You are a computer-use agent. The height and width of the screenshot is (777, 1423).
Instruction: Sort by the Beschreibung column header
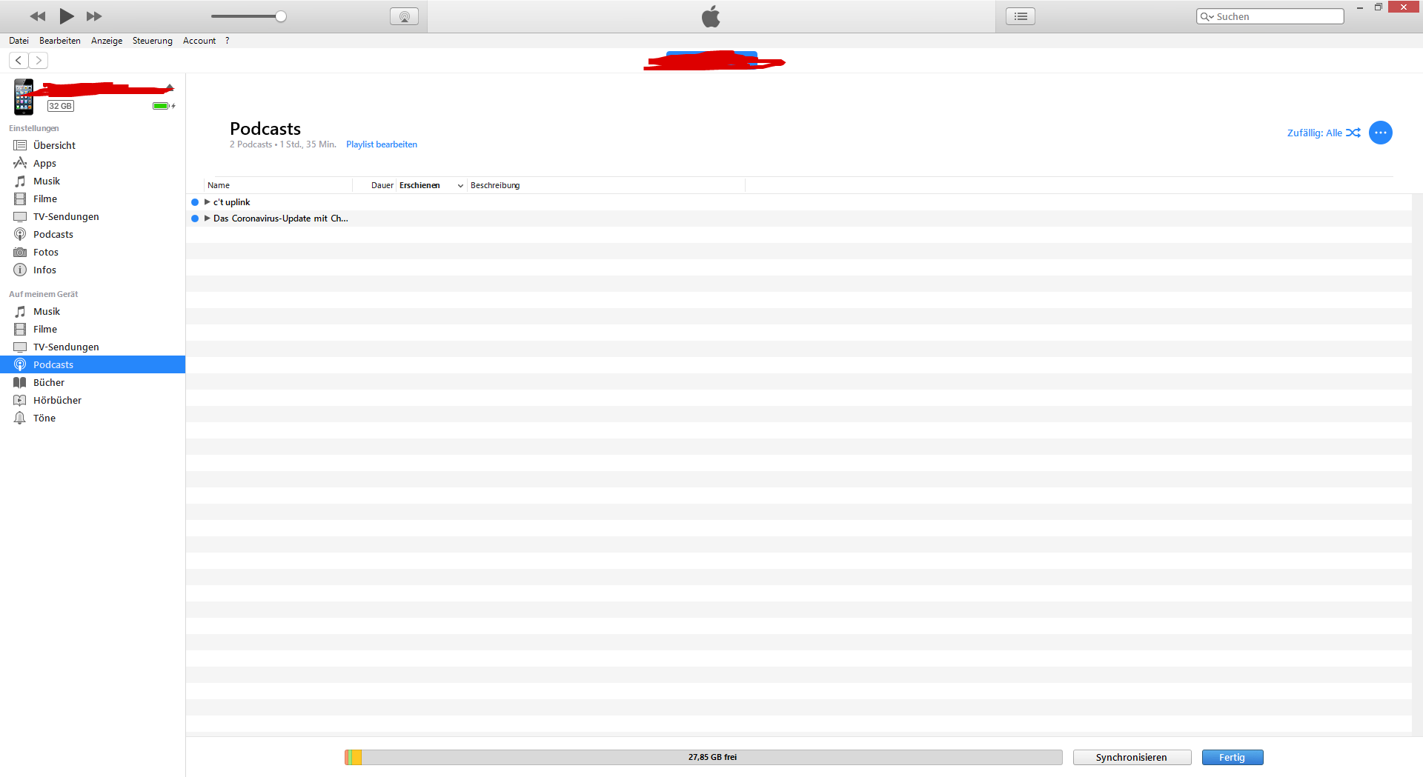tap(606, 185)
